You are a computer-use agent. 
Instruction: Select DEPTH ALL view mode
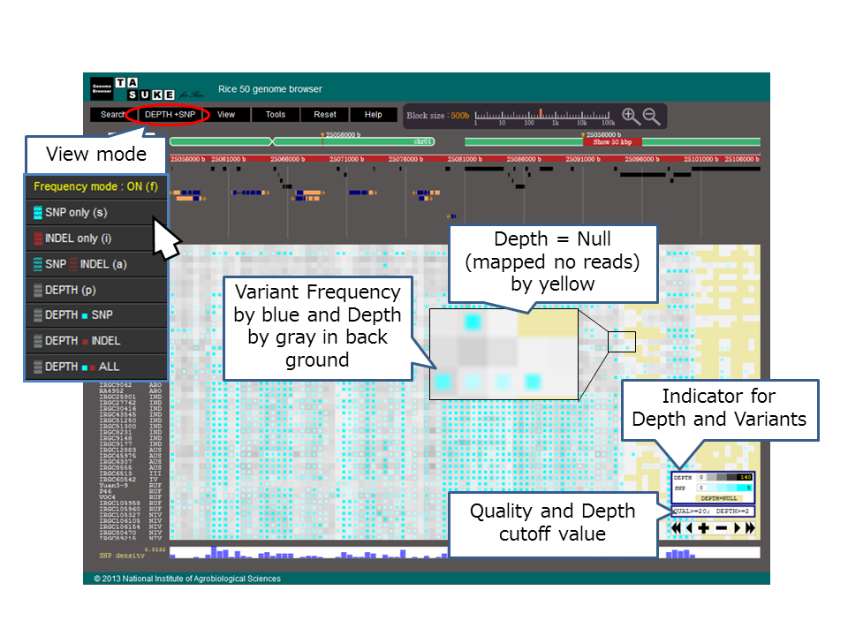pyautogui.click(x=95, y=367)
